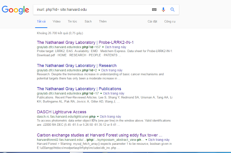Translate the Research result page
This screenshot has height=153, width=231.
pos(112,70)
